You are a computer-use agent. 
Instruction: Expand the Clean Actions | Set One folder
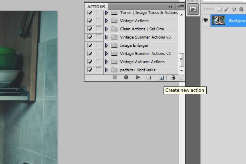(107, 29)
